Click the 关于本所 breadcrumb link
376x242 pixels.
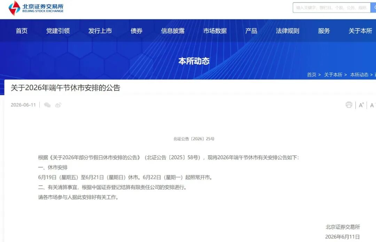point(333,75)
